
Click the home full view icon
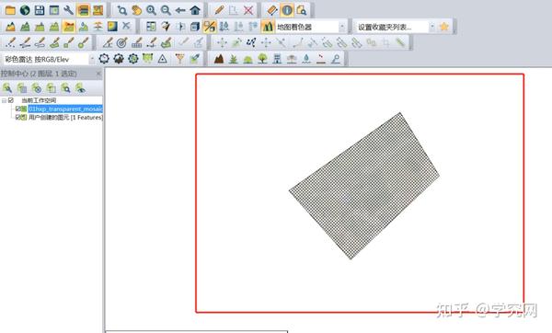pyautogui.click(x=195, y=10)
